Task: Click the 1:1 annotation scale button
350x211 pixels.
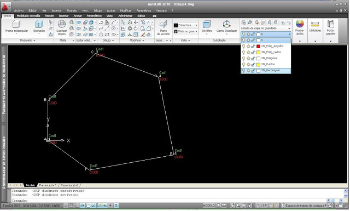Action: coord(261,206)
